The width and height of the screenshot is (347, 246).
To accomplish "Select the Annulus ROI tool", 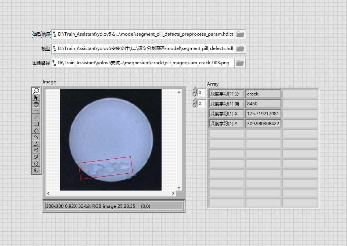I will 36,170.
